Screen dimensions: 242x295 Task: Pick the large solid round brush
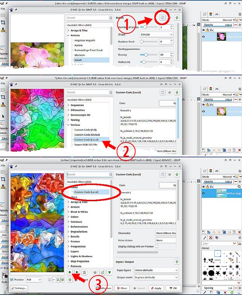click(x=211, y=273)
